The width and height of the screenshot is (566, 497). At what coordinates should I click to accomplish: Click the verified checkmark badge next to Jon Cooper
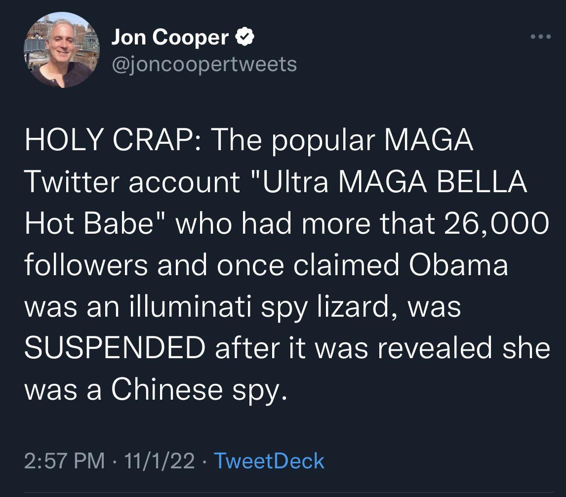[x=244, y=37]
